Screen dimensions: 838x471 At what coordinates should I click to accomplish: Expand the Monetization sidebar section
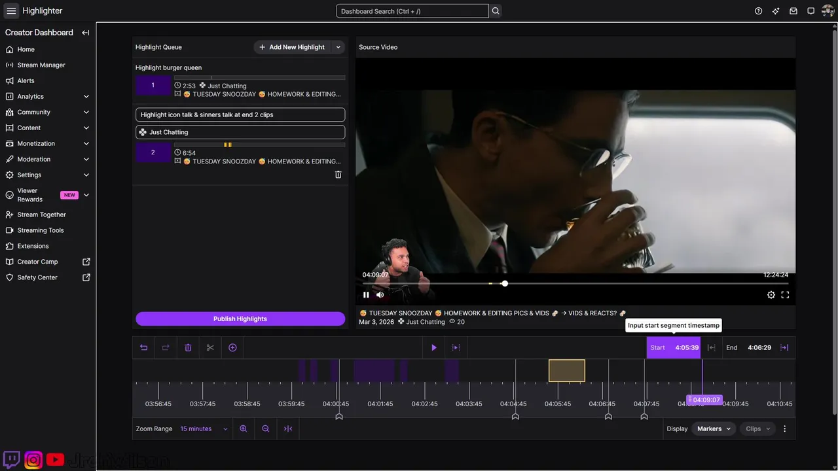click(86, 143)
